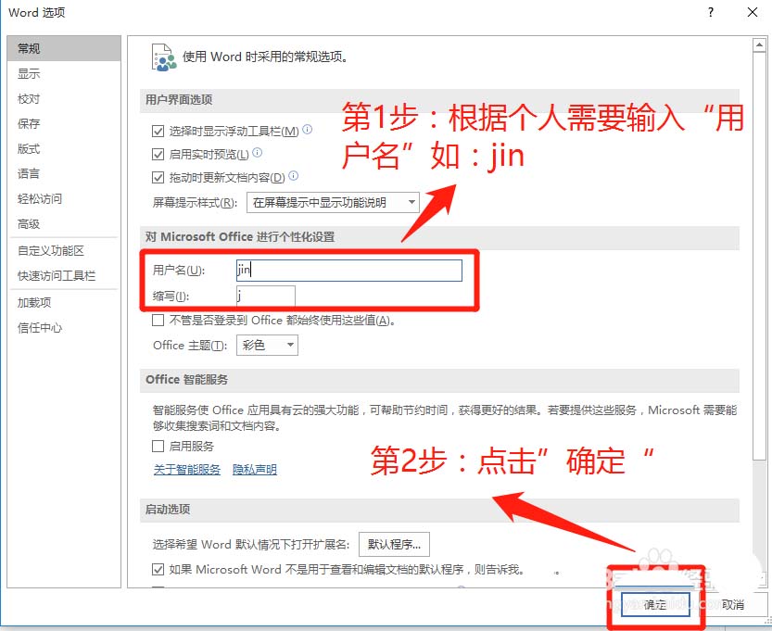This screenshot has height=631, width=772.
Task: Click the 取消 button
Action: pos(732,604)
